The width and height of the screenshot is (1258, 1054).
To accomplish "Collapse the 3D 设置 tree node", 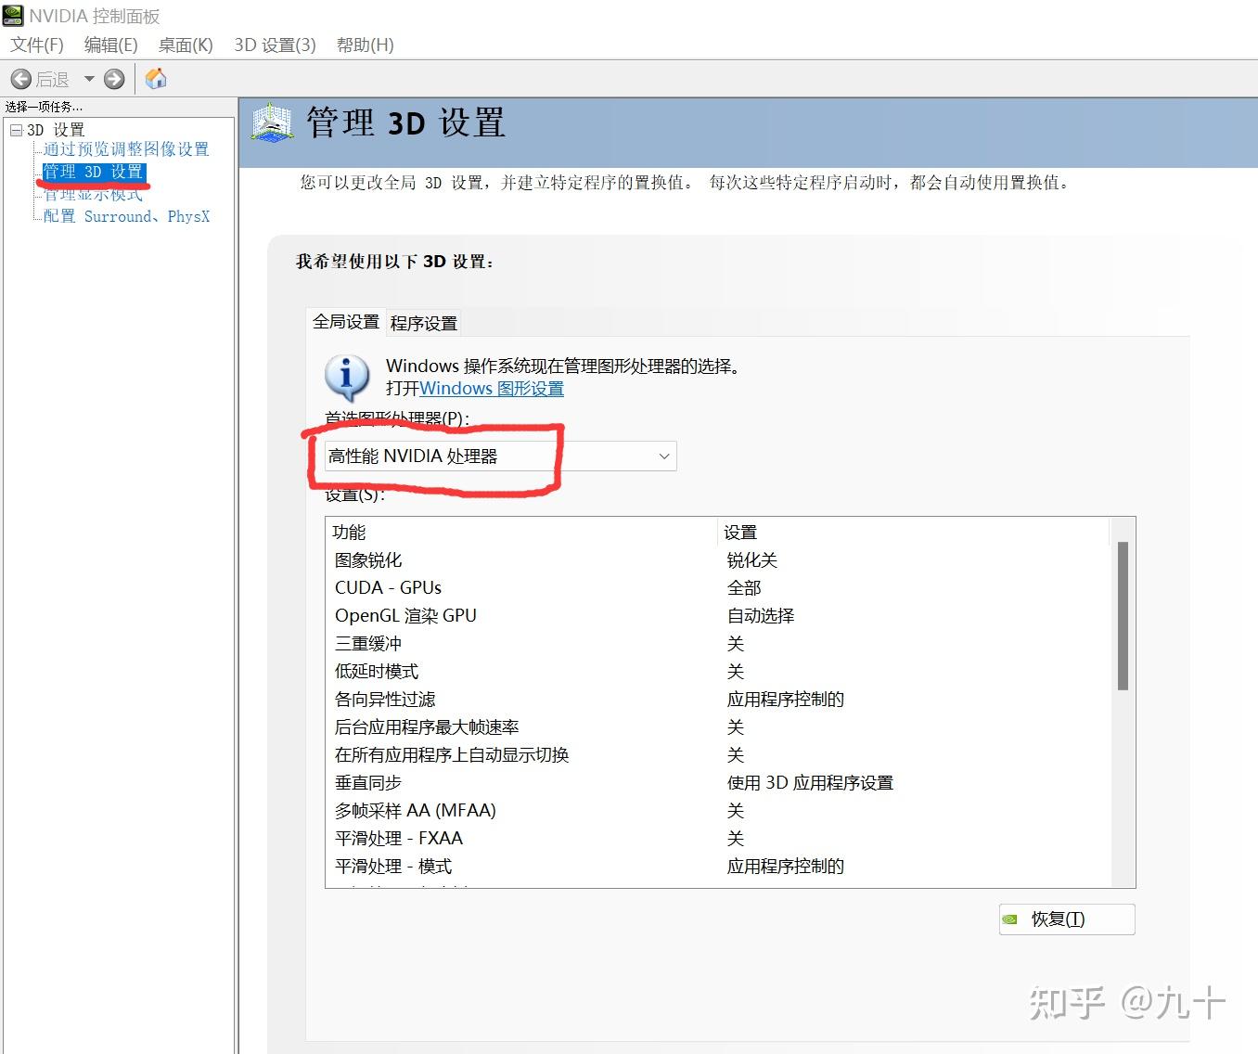I will (x=16, y=130).
